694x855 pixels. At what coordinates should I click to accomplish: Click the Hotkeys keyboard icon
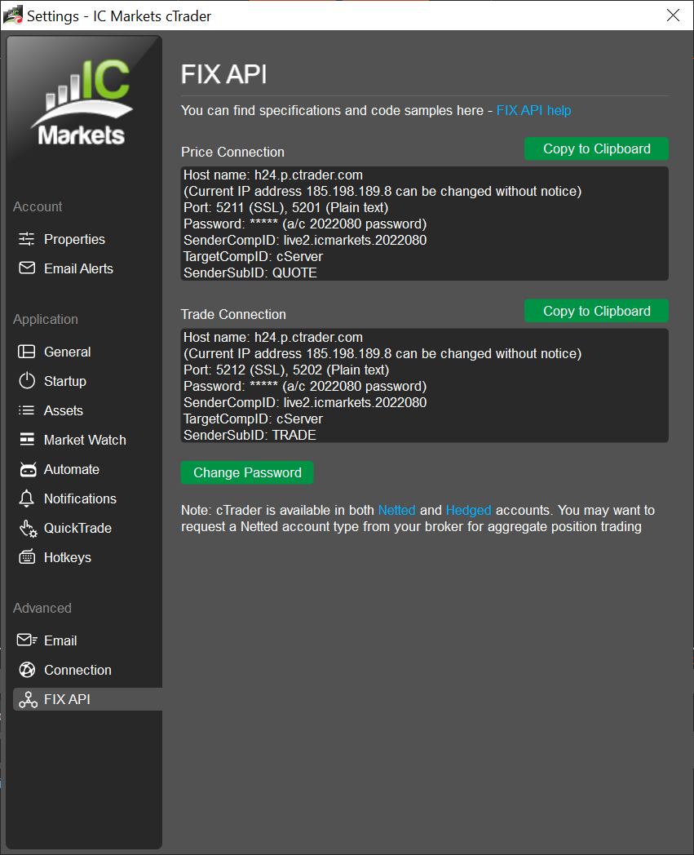27,557
